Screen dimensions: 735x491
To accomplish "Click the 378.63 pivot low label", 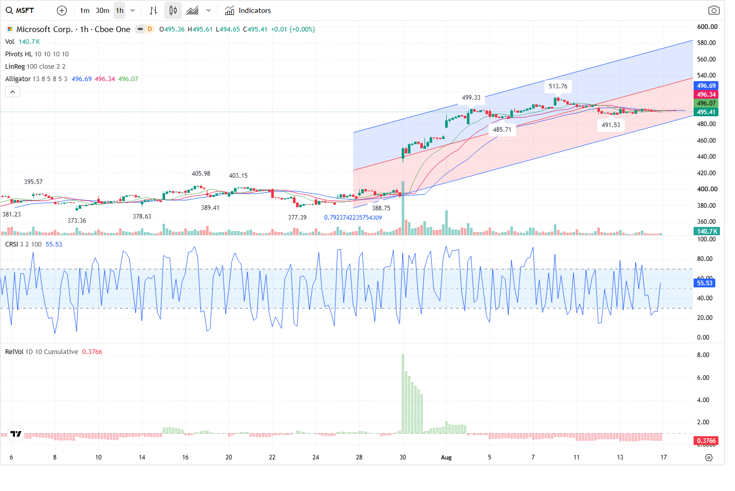I will pyautogui.click(x=142, y=217).
